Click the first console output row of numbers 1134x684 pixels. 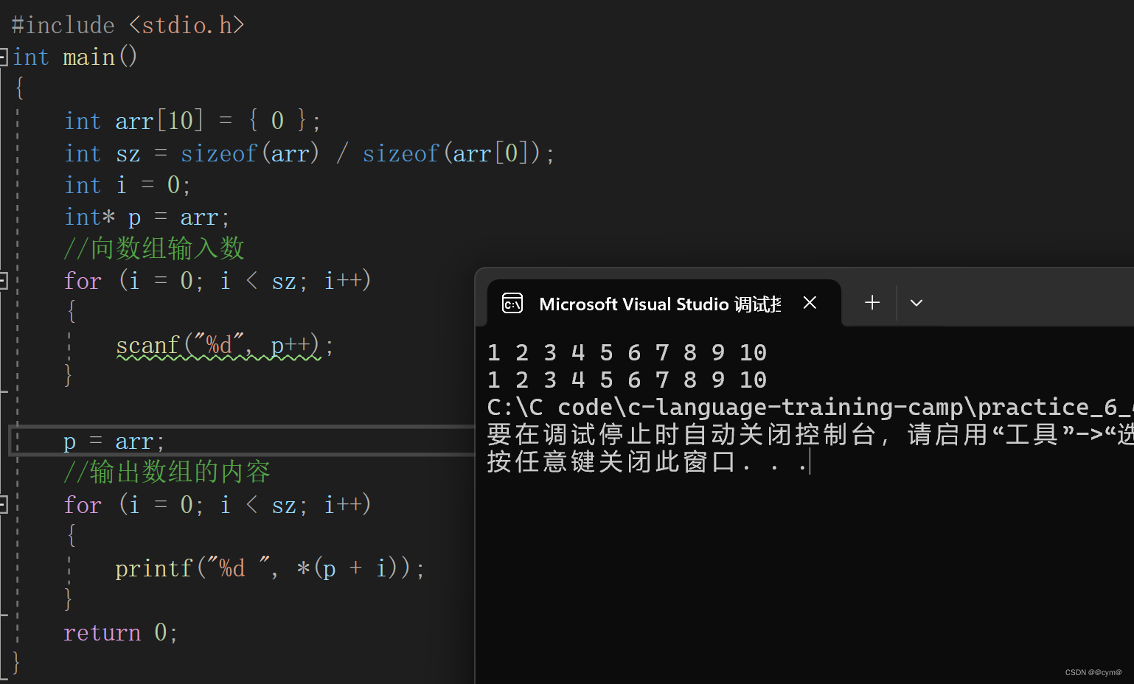pos(627,352)
